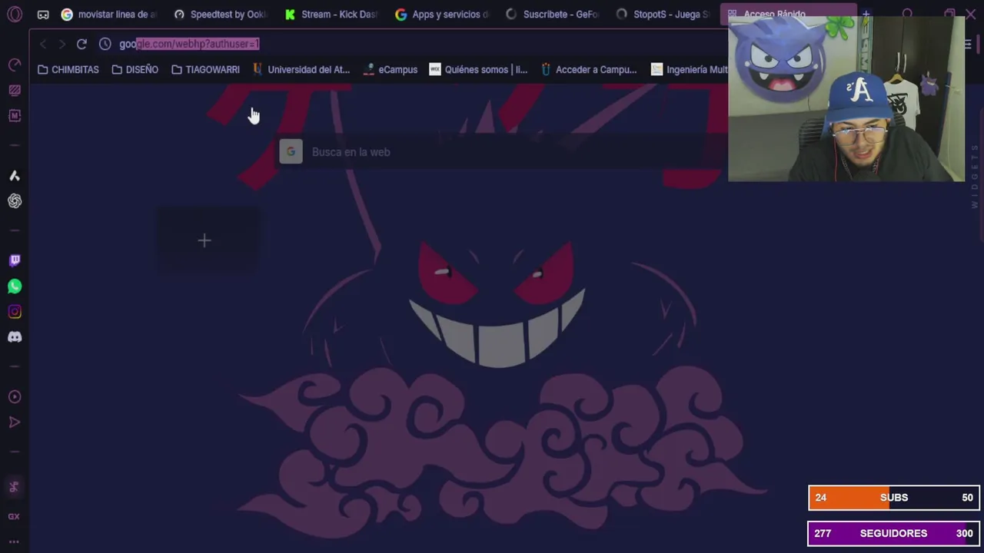Go back to previous page
This screenshot has height=553, width=984.
pos(43,44)
